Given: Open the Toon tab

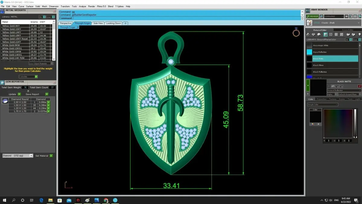Looking at the screenshot, I should pyautogui.click(x=350, y=99).
